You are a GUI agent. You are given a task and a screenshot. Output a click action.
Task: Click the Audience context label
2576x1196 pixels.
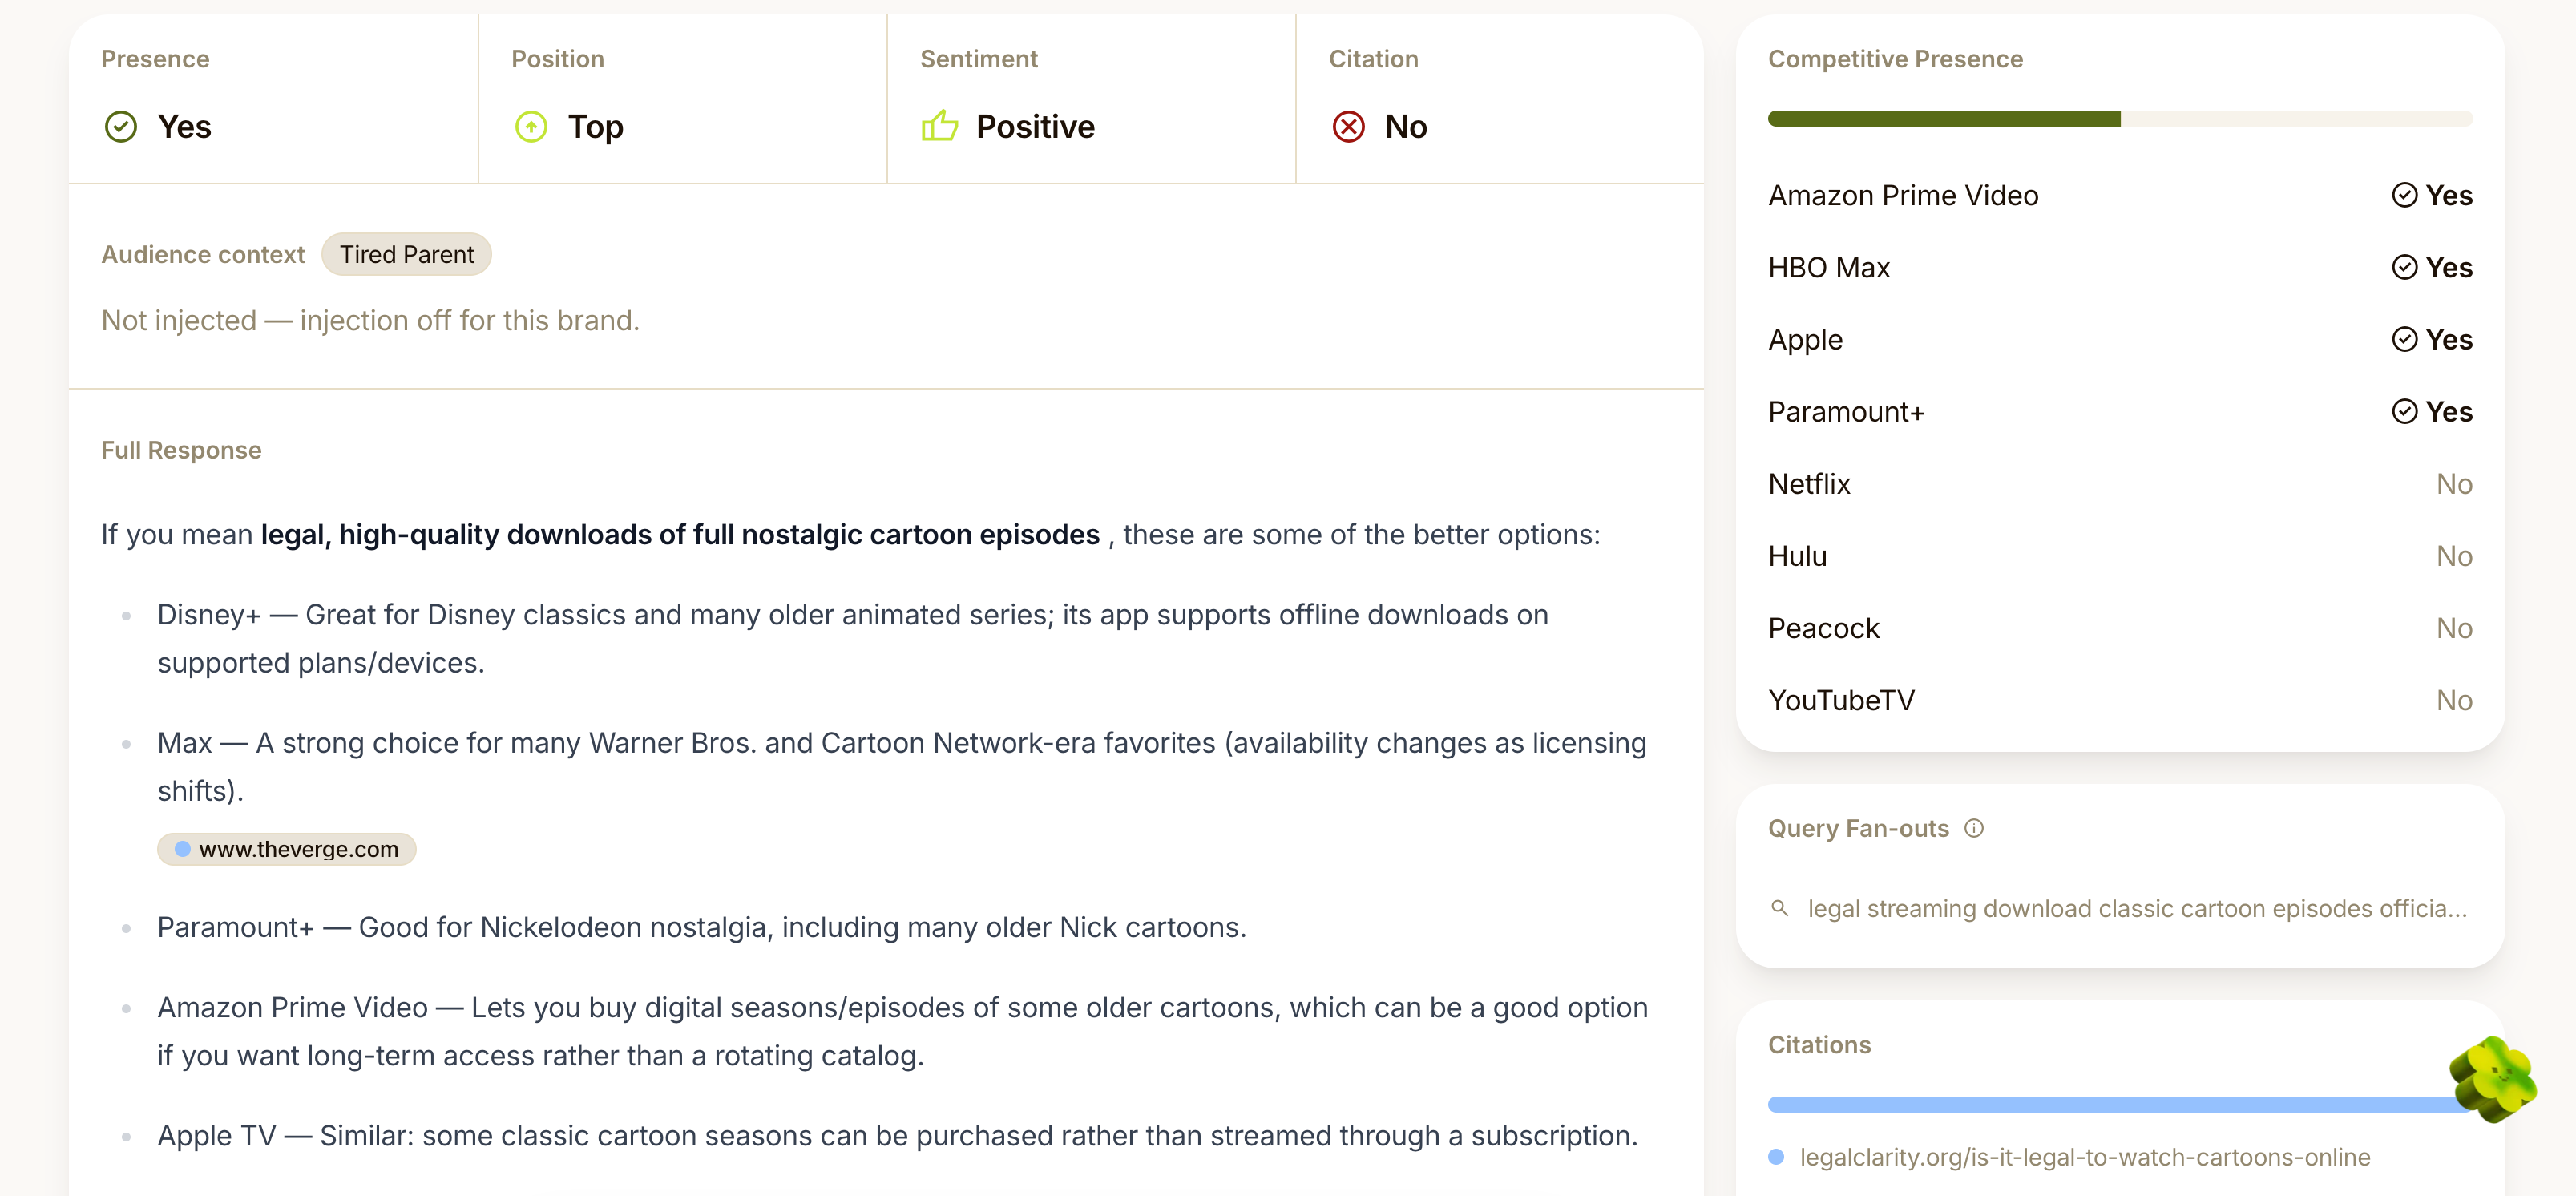(x=203, y=254)
